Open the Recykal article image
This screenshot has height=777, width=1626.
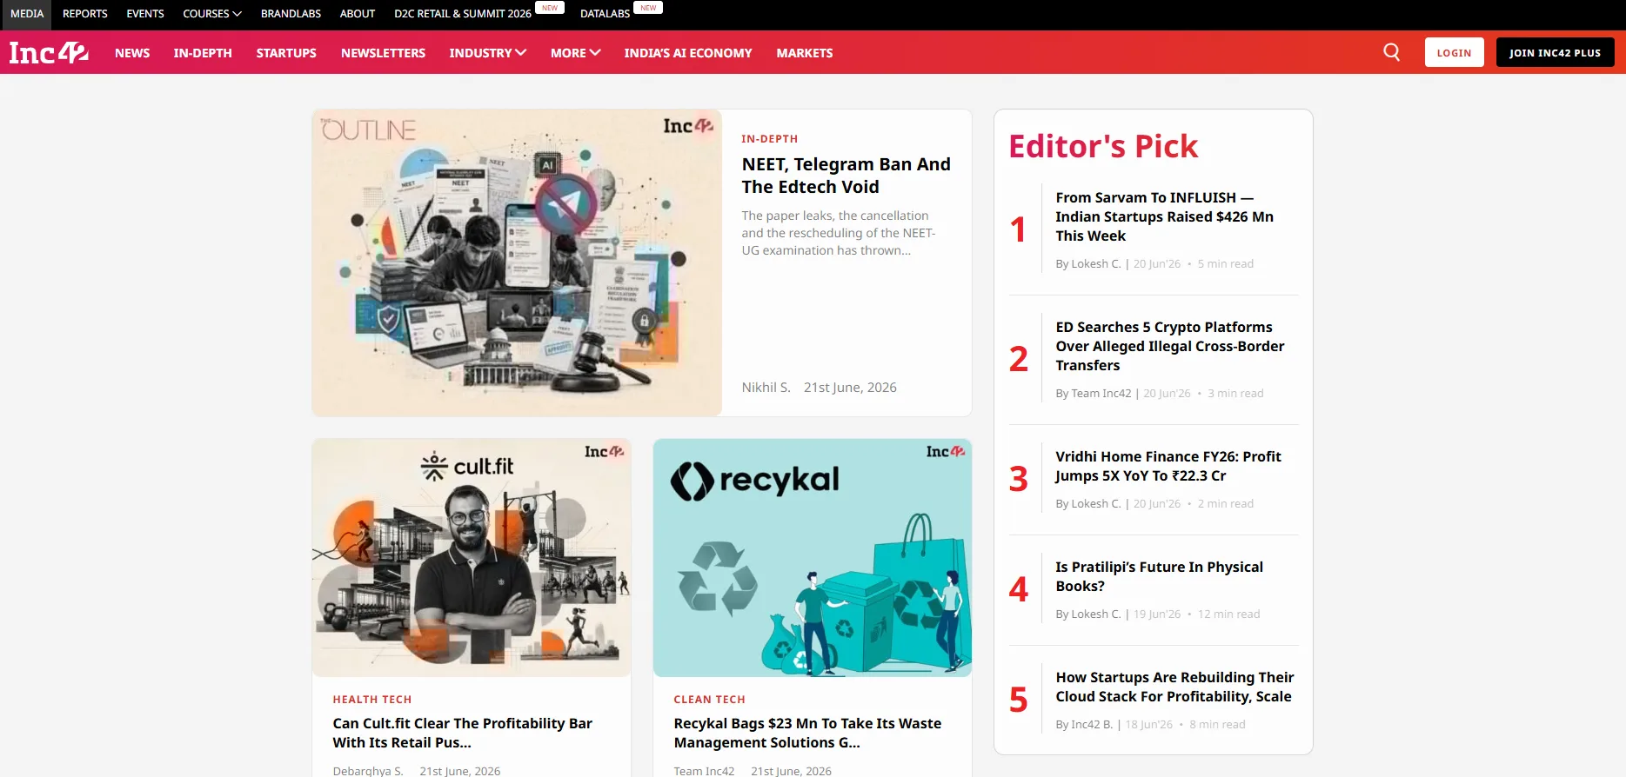click(813, 558)
